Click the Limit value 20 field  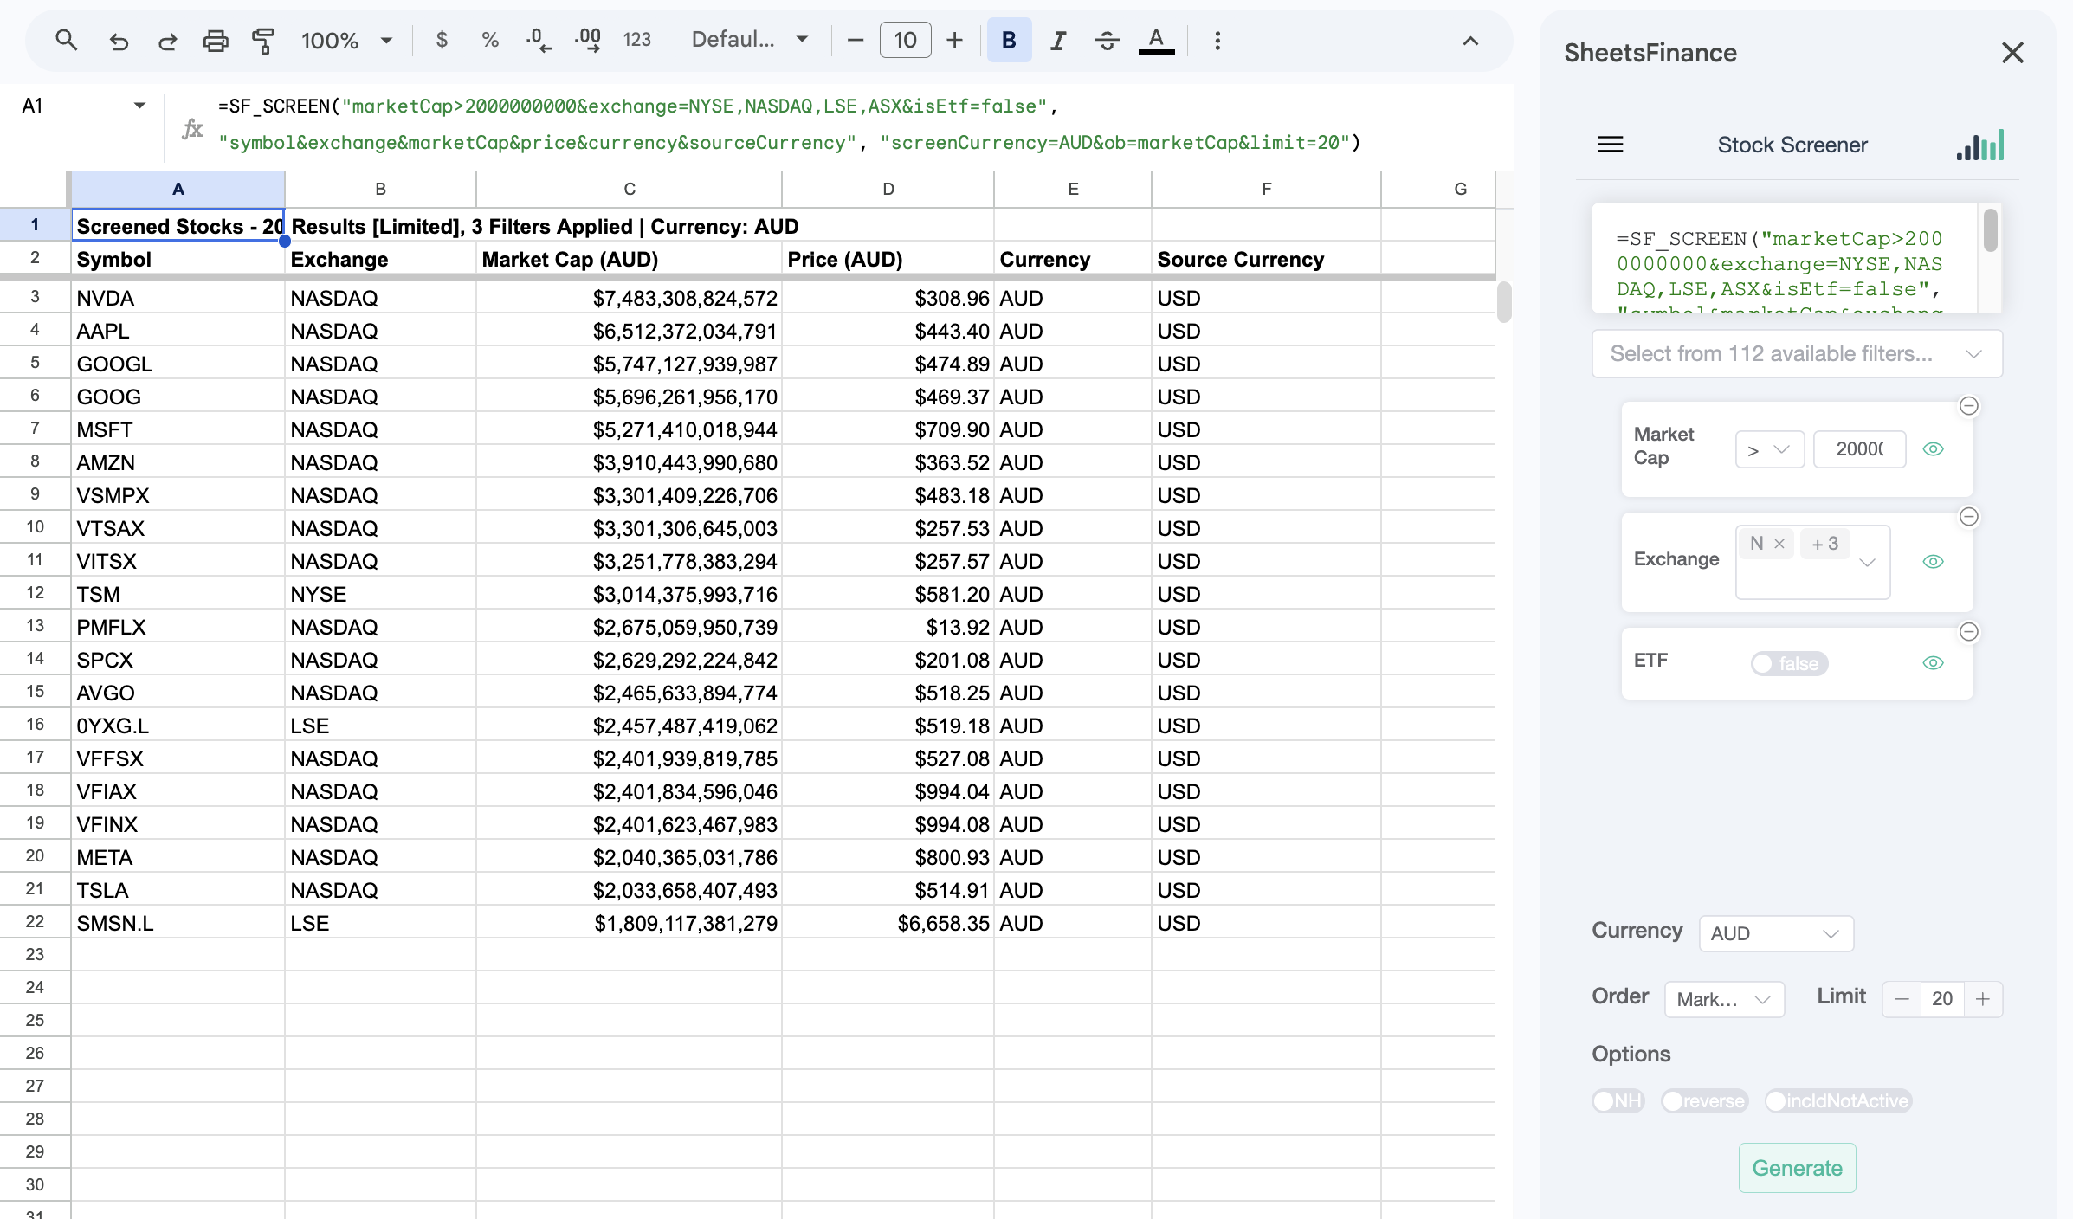pos(1942,999)
